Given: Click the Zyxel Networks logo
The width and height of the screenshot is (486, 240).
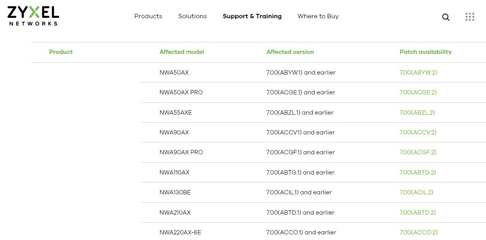Looking at the screenshot, I should (33, 16).
